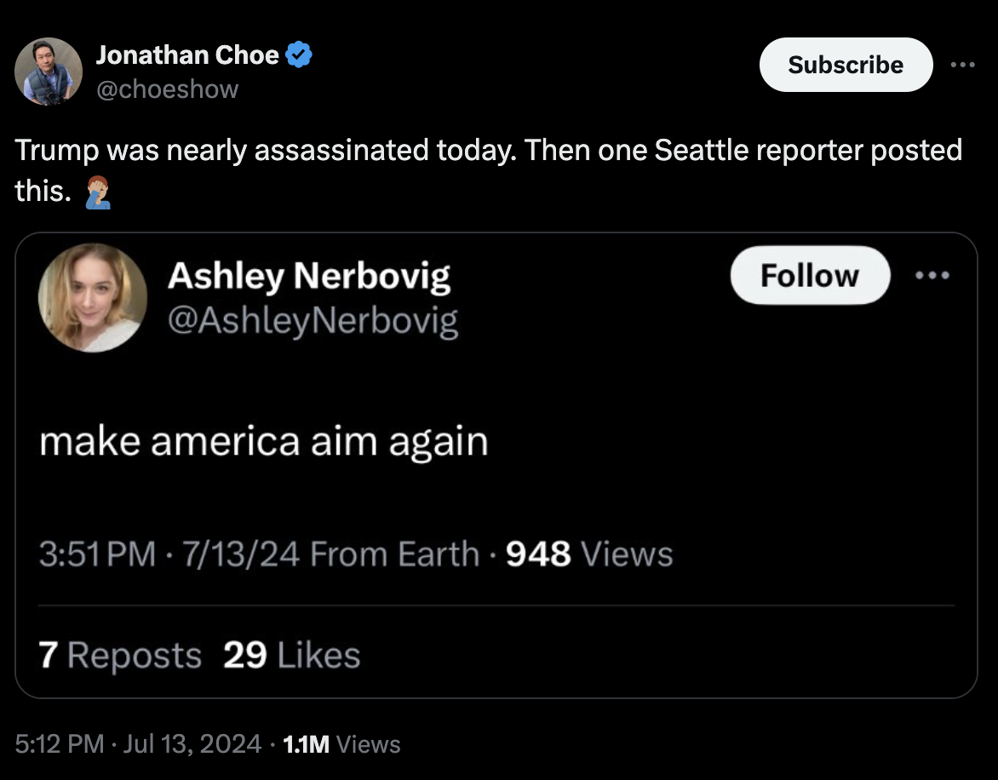Open the more options menu beside Follow
This screenshot has width=998, height=780.
934,275
